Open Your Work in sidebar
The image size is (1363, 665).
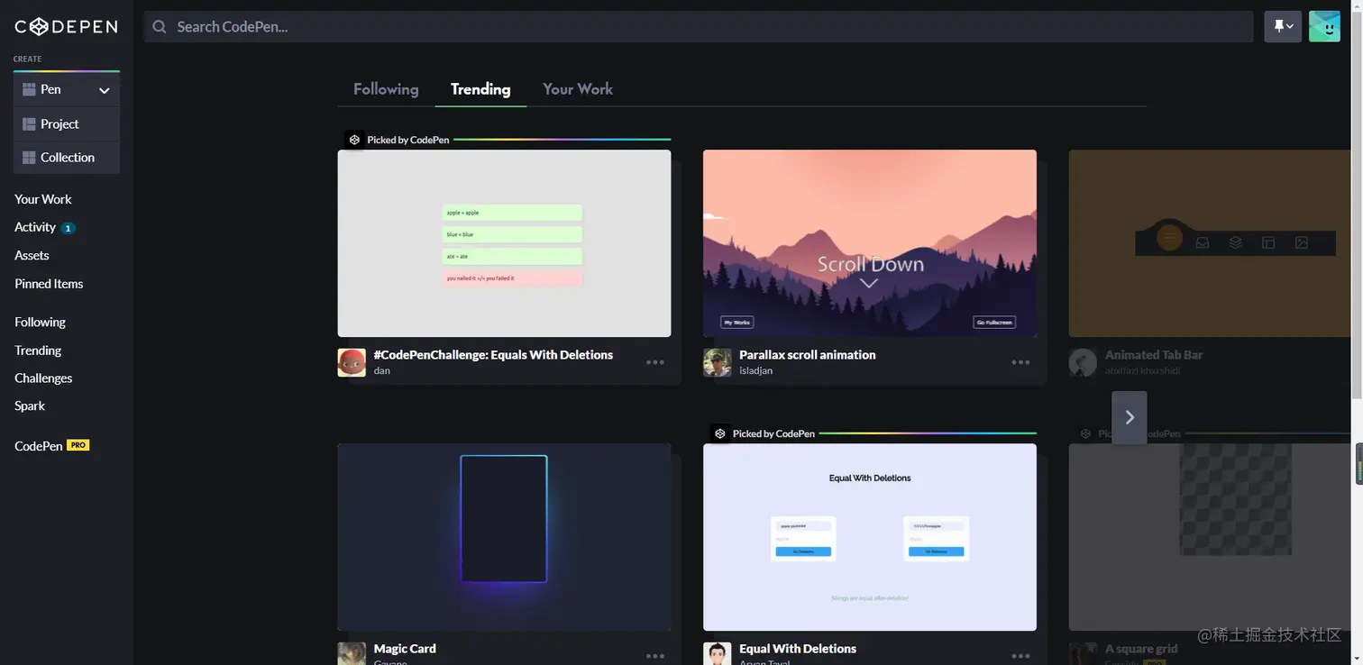pos(42,199)
